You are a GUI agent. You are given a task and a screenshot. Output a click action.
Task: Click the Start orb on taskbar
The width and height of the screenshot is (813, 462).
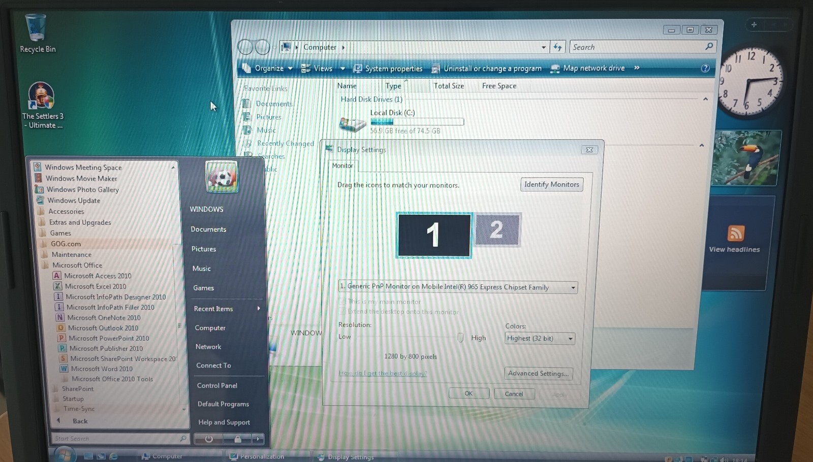point(64,454)
